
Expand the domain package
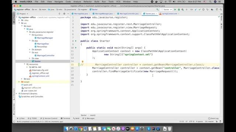coord(30,49)
